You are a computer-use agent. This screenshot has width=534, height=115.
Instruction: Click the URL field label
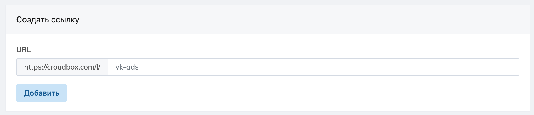point(24,50)
